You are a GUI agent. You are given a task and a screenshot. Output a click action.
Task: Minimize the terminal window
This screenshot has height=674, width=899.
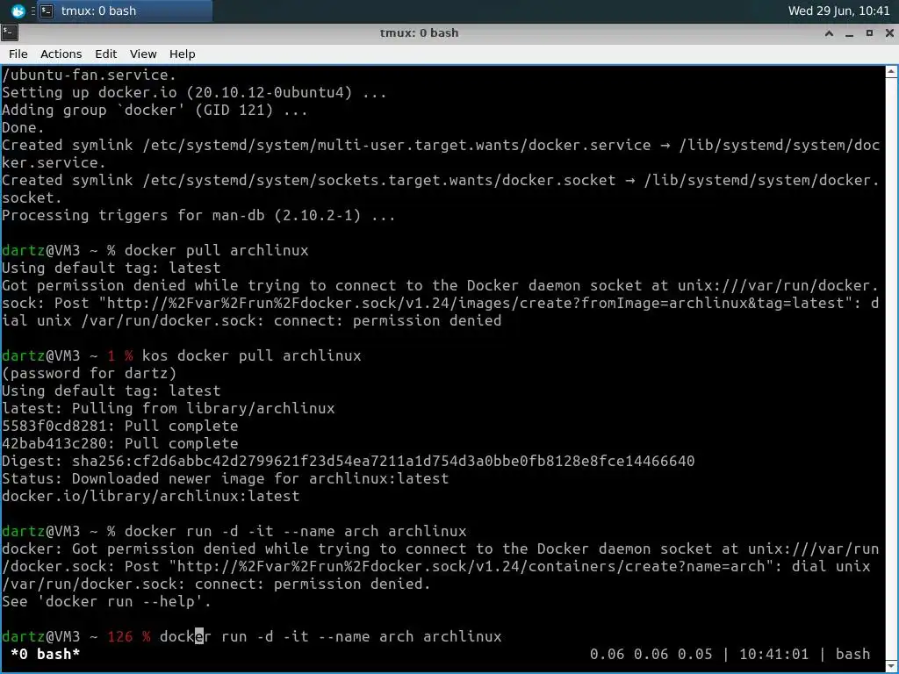click(849, 33)
